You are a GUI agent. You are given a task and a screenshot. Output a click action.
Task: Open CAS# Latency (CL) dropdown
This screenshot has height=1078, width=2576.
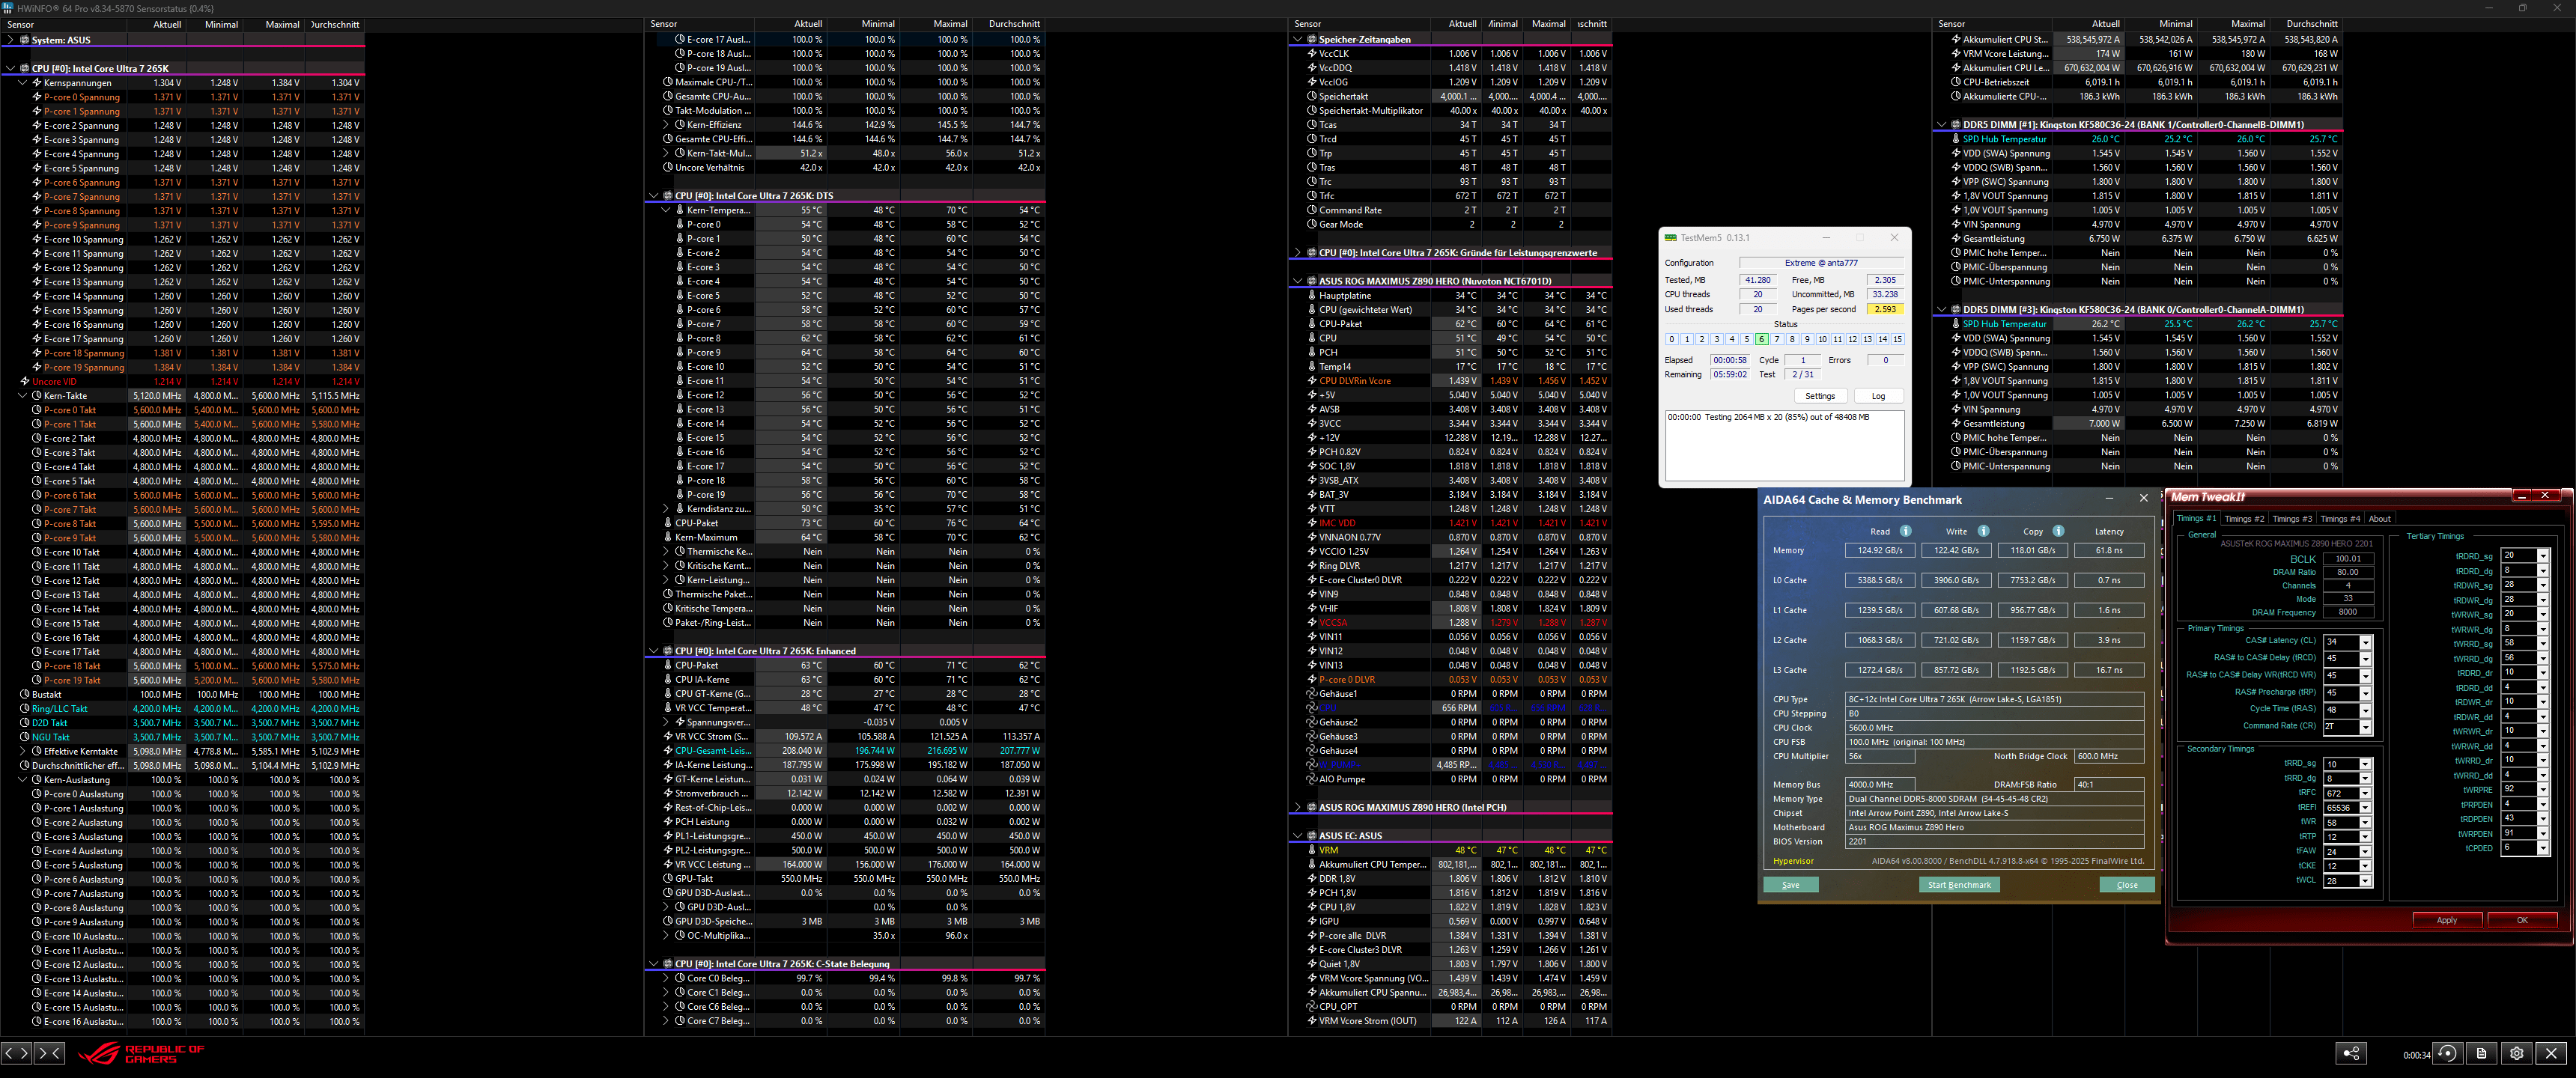2365,642
